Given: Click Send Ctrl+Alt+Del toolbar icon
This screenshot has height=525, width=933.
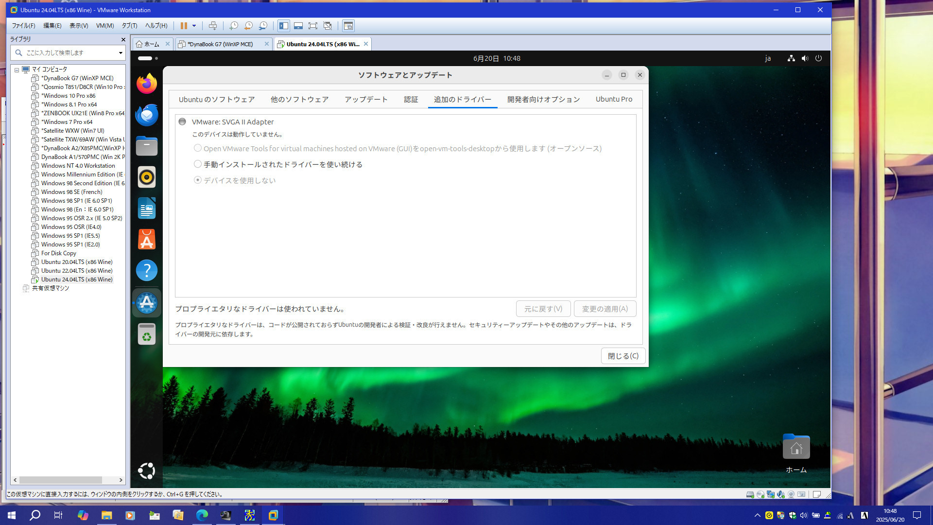Looking at the screenshot, I should pos(212,26).
